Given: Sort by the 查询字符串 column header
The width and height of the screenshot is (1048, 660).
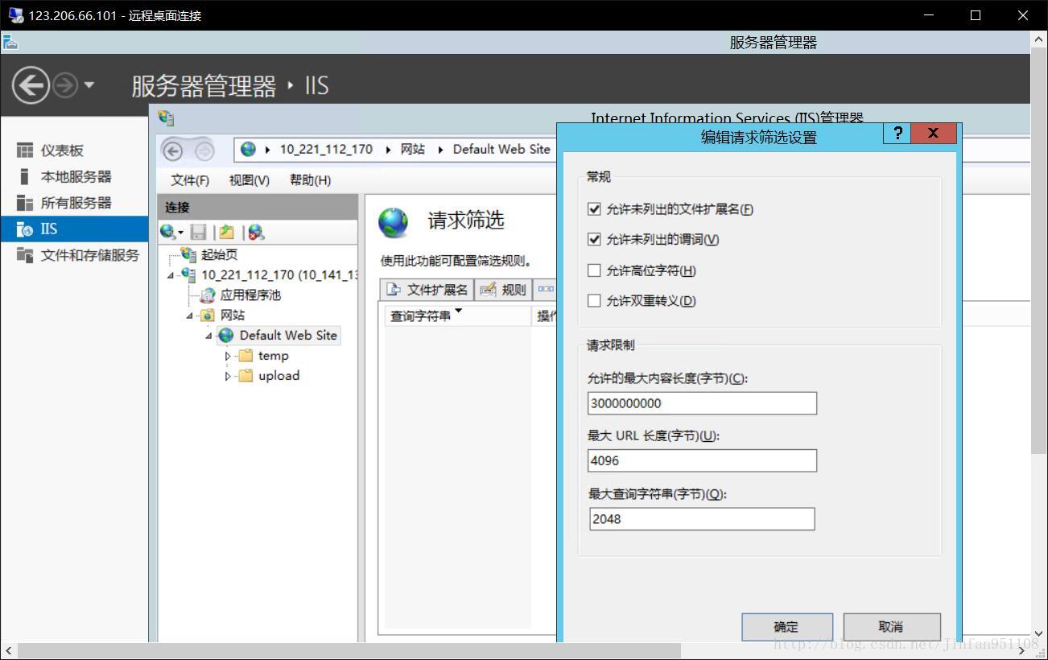Looking at the screenshot, I should click(456, 316).
